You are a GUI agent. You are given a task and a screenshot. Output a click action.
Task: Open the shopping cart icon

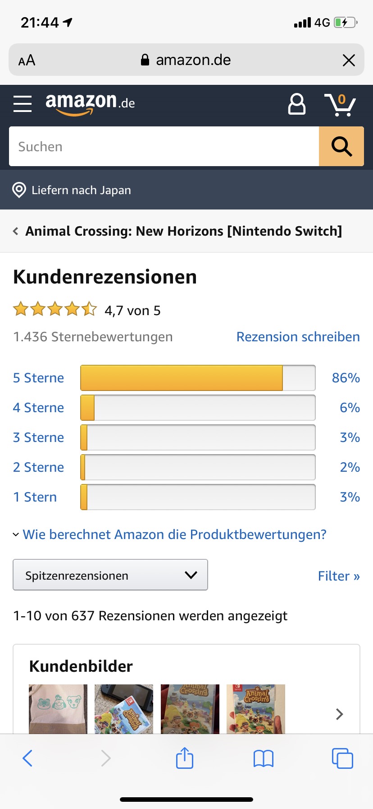tap(340, 105)
